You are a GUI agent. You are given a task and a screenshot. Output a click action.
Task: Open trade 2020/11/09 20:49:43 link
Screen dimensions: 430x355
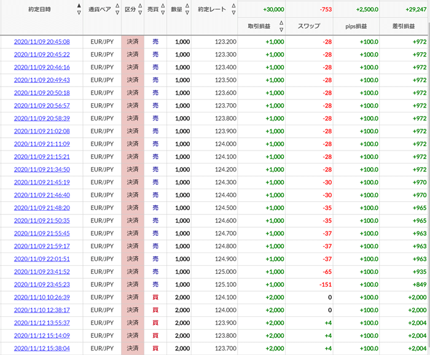pos(42,80)
